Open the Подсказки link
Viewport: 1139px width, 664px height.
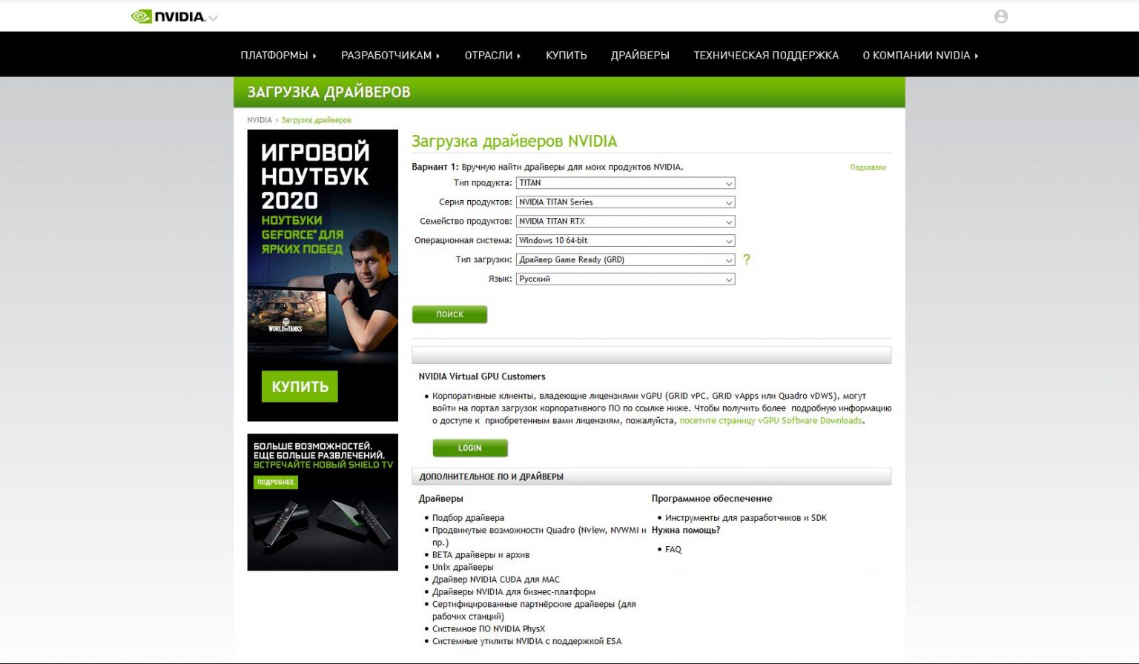click(868, 167)
